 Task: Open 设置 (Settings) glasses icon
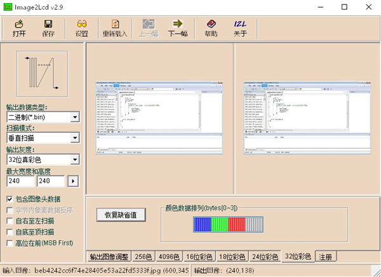tap(81, 28)
